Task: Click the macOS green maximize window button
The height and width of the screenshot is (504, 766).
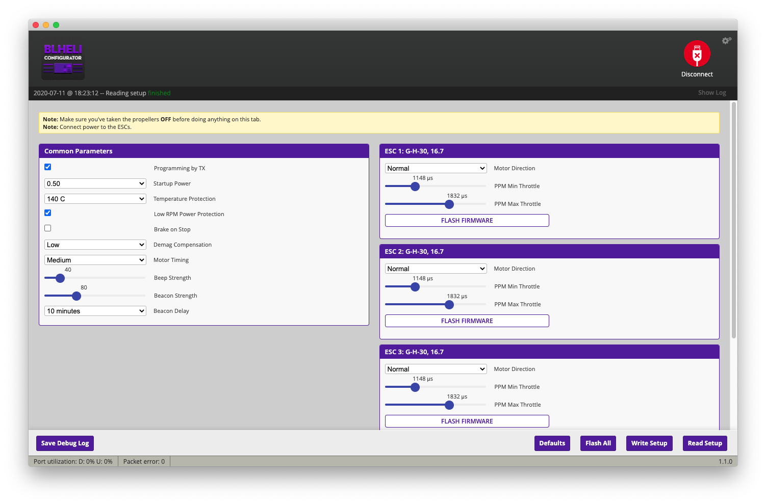Action: [x=56, y=25]
